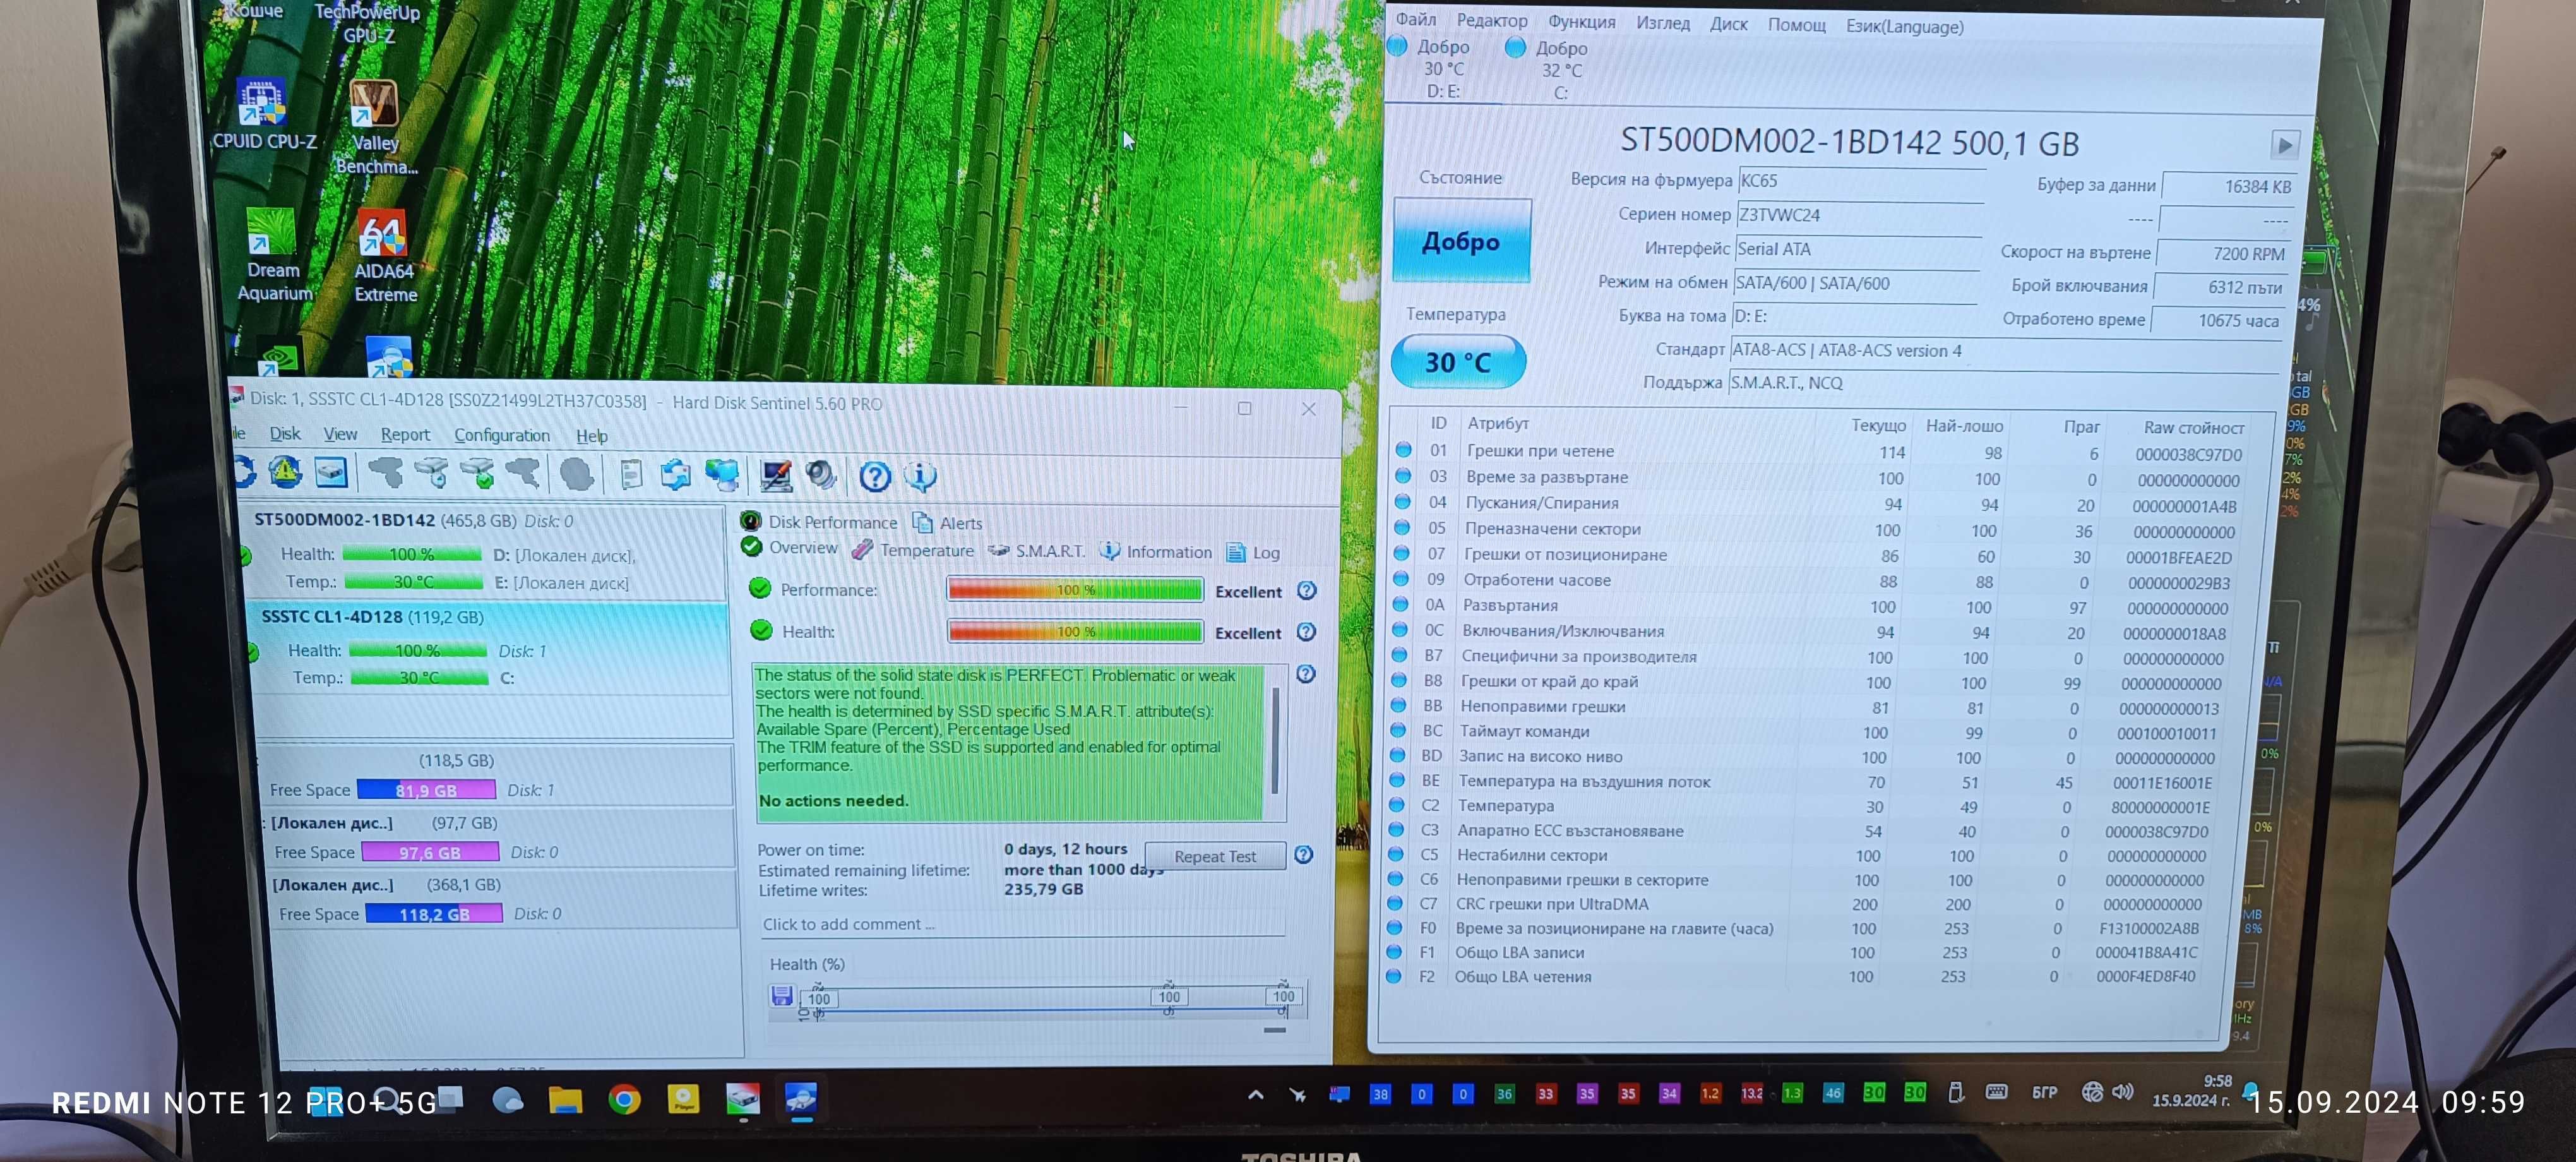Open Файл menu in CrystalDiskInfo

point(1415,19)
